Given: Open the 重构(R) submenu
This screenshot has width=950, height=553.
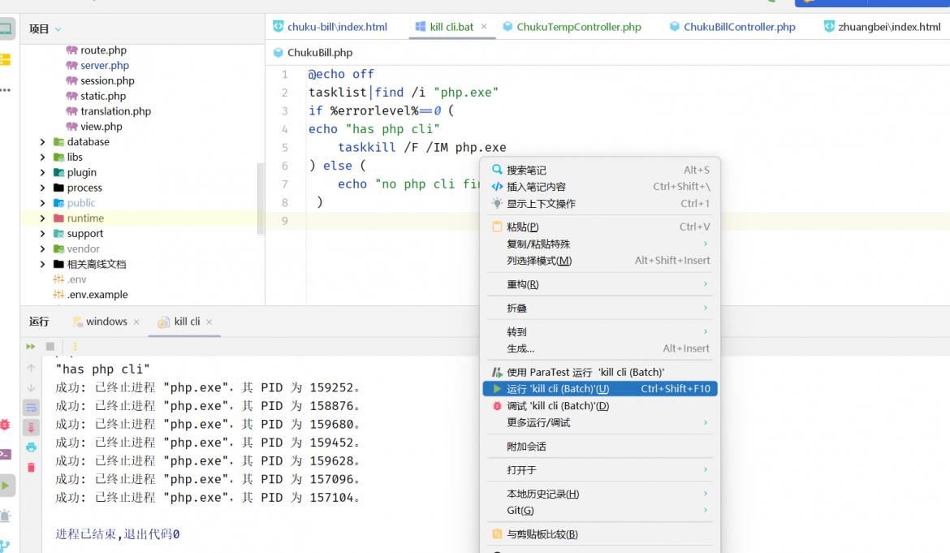Looking at the screenshot, I should tap(600, 284).
